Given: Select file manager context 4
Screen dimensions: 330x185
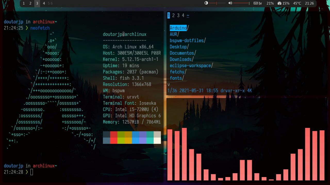Looking at the screenshot, I should (183, 15).
